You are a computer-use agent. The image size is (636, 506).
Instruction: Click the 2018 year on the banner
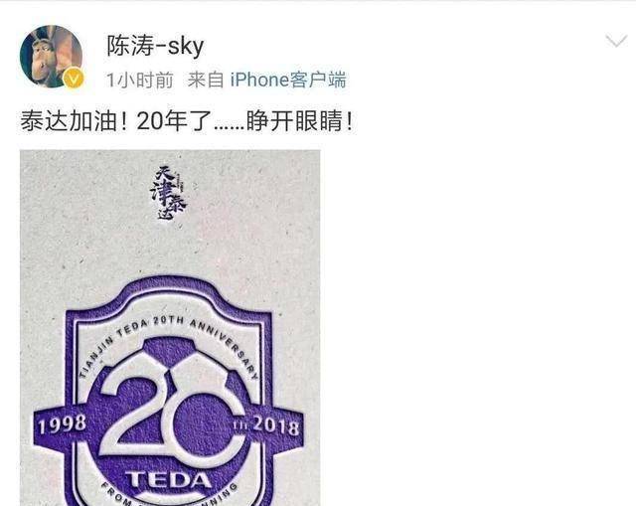276,425
